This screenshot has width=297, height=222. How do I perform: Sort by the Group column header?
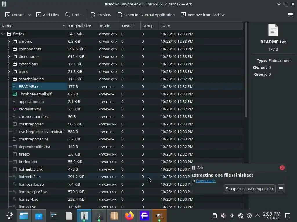(x=150, y=26)
